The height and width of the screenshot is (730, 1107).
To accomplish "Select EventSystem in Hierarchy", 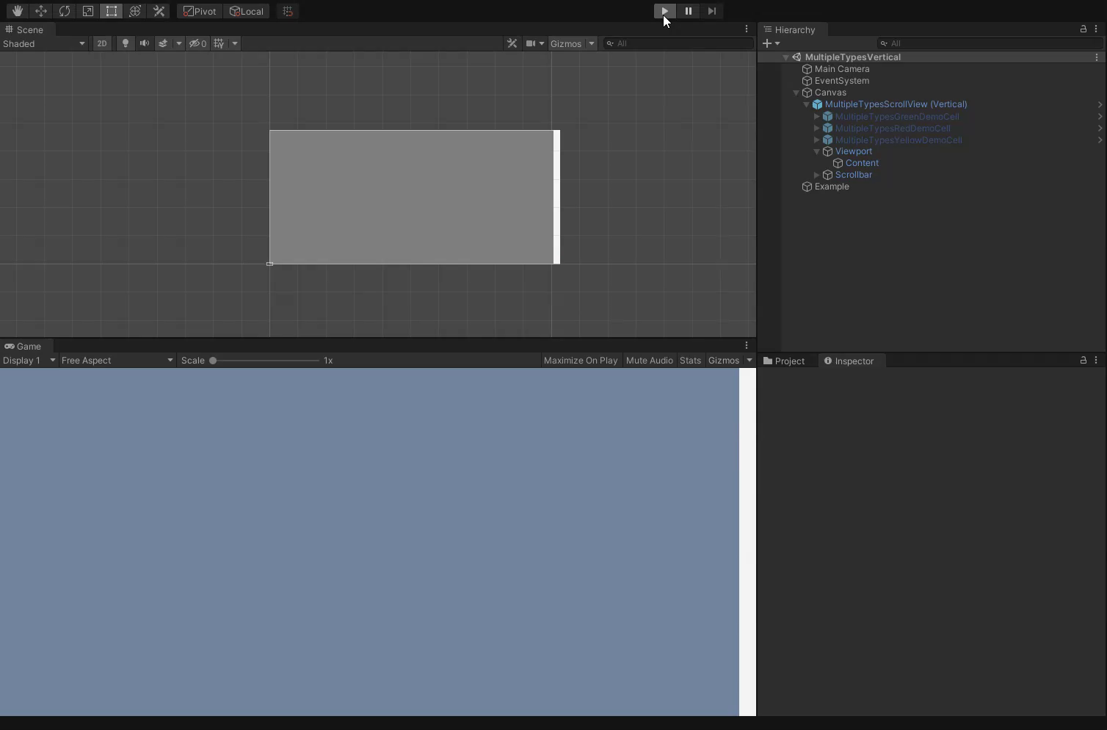I will [841, 81].
